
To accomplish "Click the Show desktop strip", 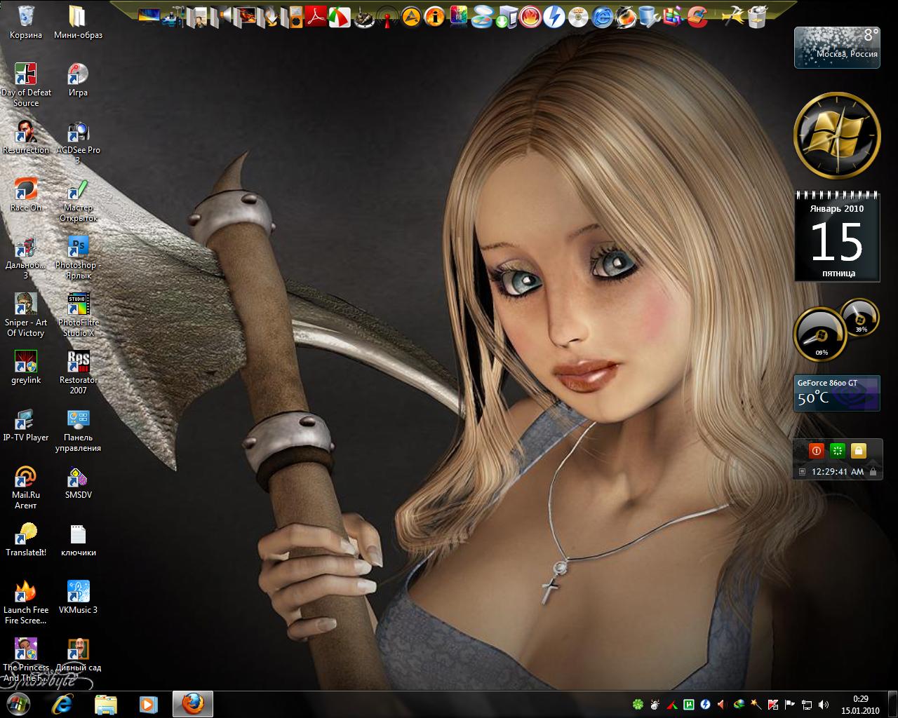I will coord(892,705).
